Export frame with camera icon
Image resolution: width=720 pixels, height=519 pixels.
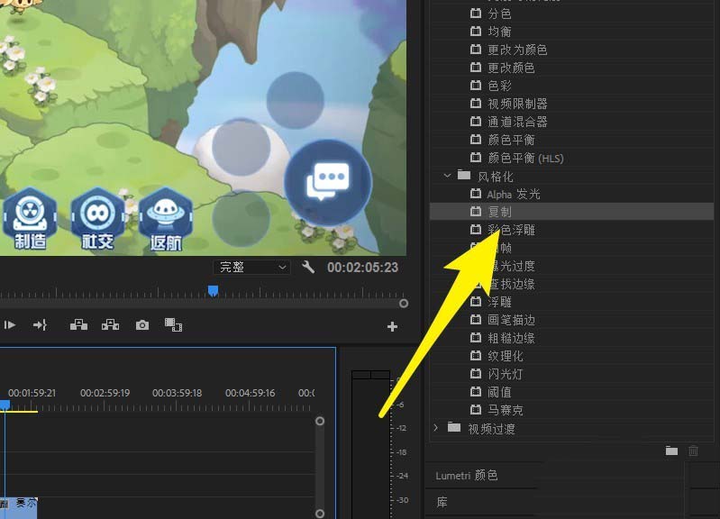[x=142, y=325]
